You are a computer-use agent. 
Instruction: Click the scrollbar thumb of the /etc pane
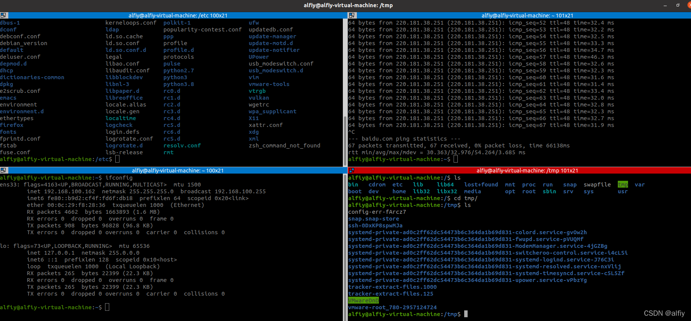tap(344, 141)
